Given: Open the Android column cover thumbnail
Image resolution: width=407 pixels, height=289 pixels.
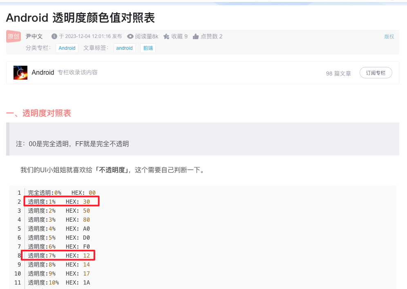Looking at the screenshot, I should pos(20,73).
